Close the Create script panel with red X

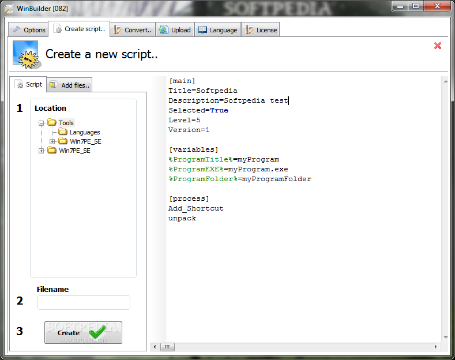(x=438, y=46)
